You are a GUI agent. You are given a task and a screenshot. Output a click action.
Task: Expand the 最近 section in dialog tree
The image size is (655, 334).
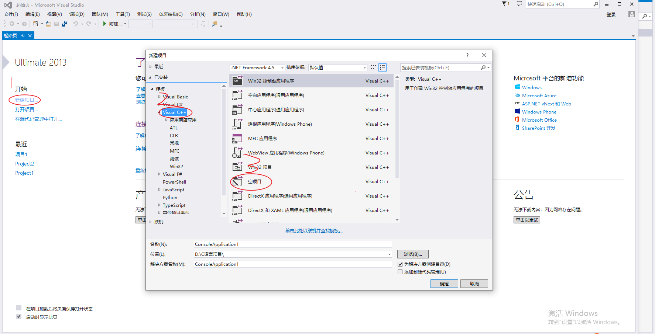click(x=150, y=67)
